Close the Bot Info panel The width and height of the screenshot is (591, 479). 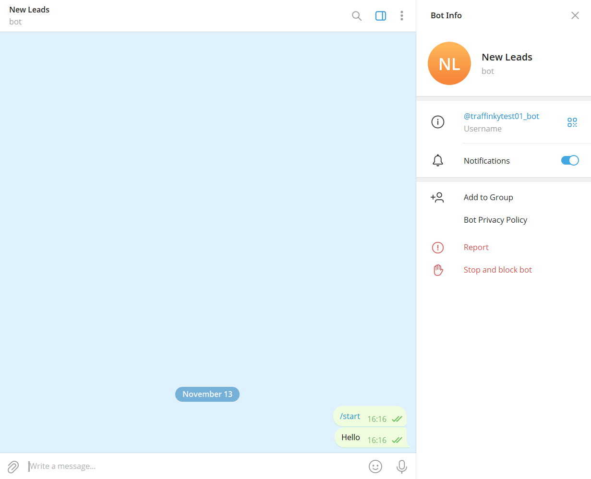(x=575, y=15)
